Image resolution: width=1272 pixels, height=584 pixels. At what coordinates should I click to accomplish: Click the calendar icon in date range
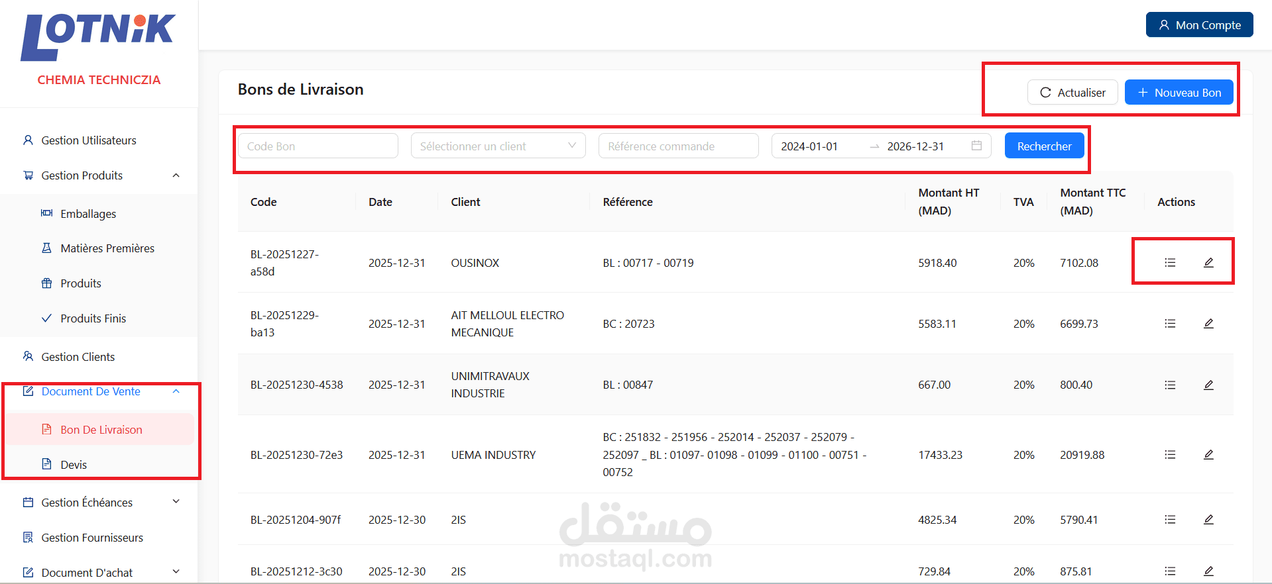point(976,146)
